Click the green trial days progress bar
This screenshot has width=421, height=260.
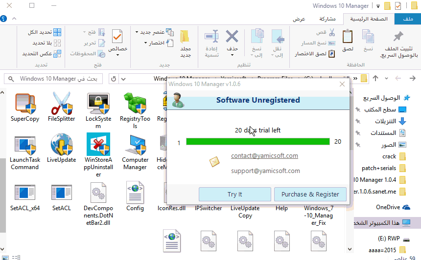pos(257,142)
